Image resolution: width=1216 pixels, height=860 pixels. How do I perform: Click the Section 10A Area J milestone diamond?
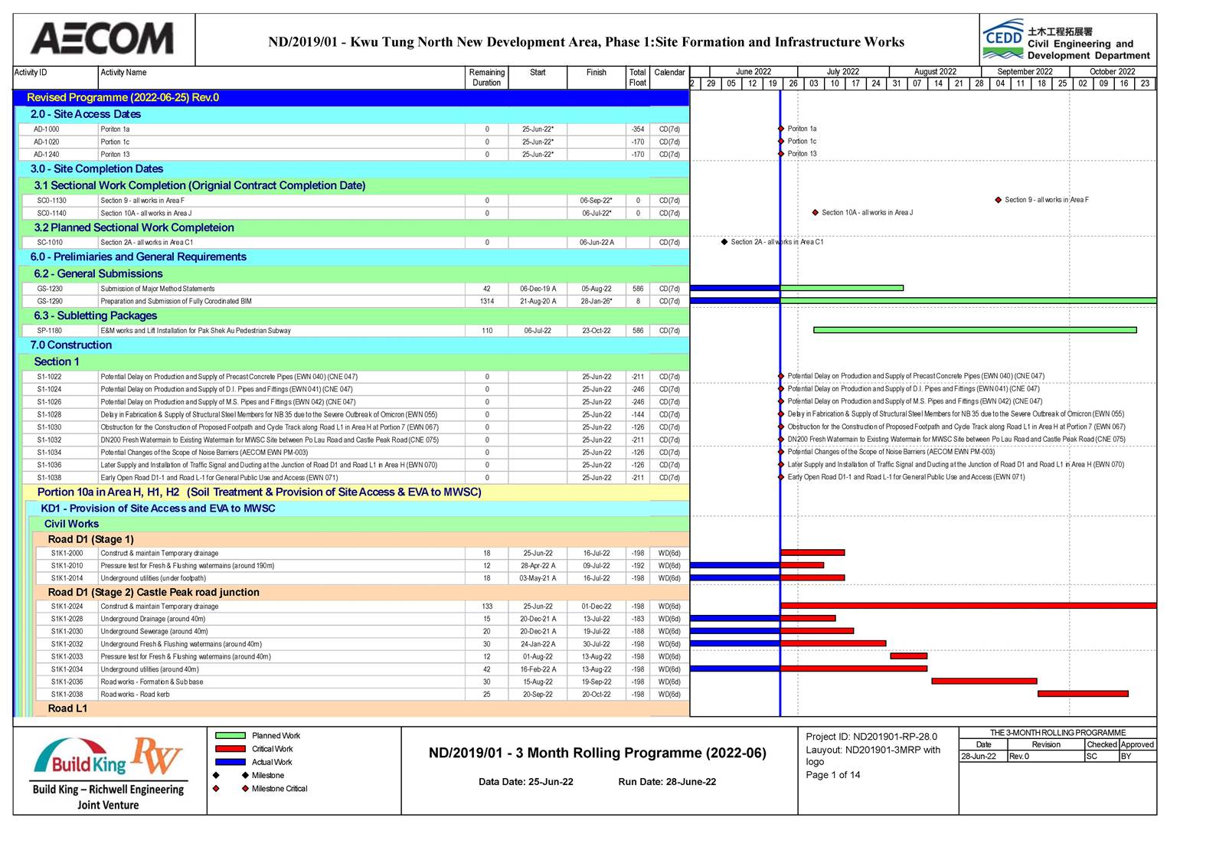tap(816, 213)
